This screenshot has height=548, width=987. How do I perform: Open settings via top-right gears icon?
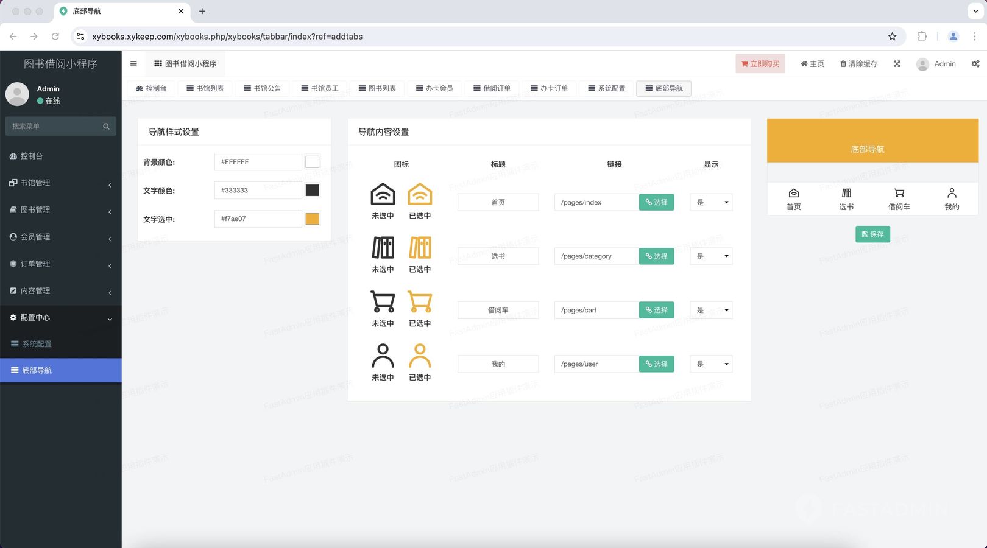[x=975, y=64]
